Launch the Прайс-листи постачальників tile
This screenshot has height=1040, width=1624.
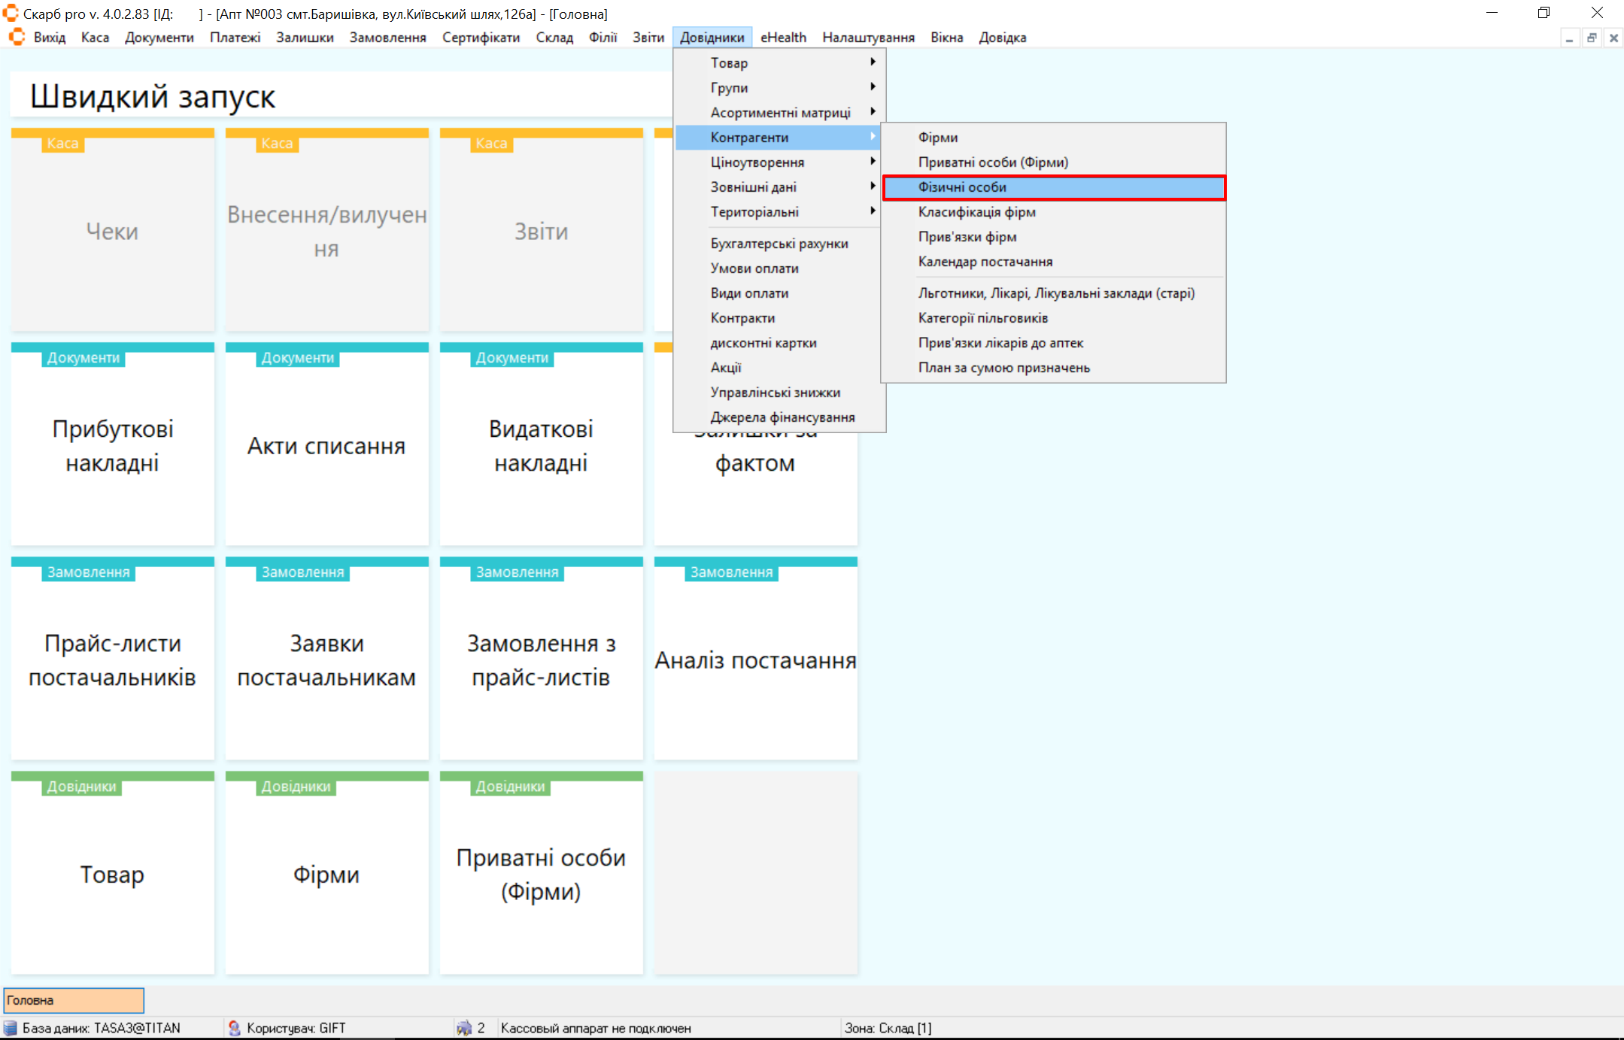[x=112, y=659]
